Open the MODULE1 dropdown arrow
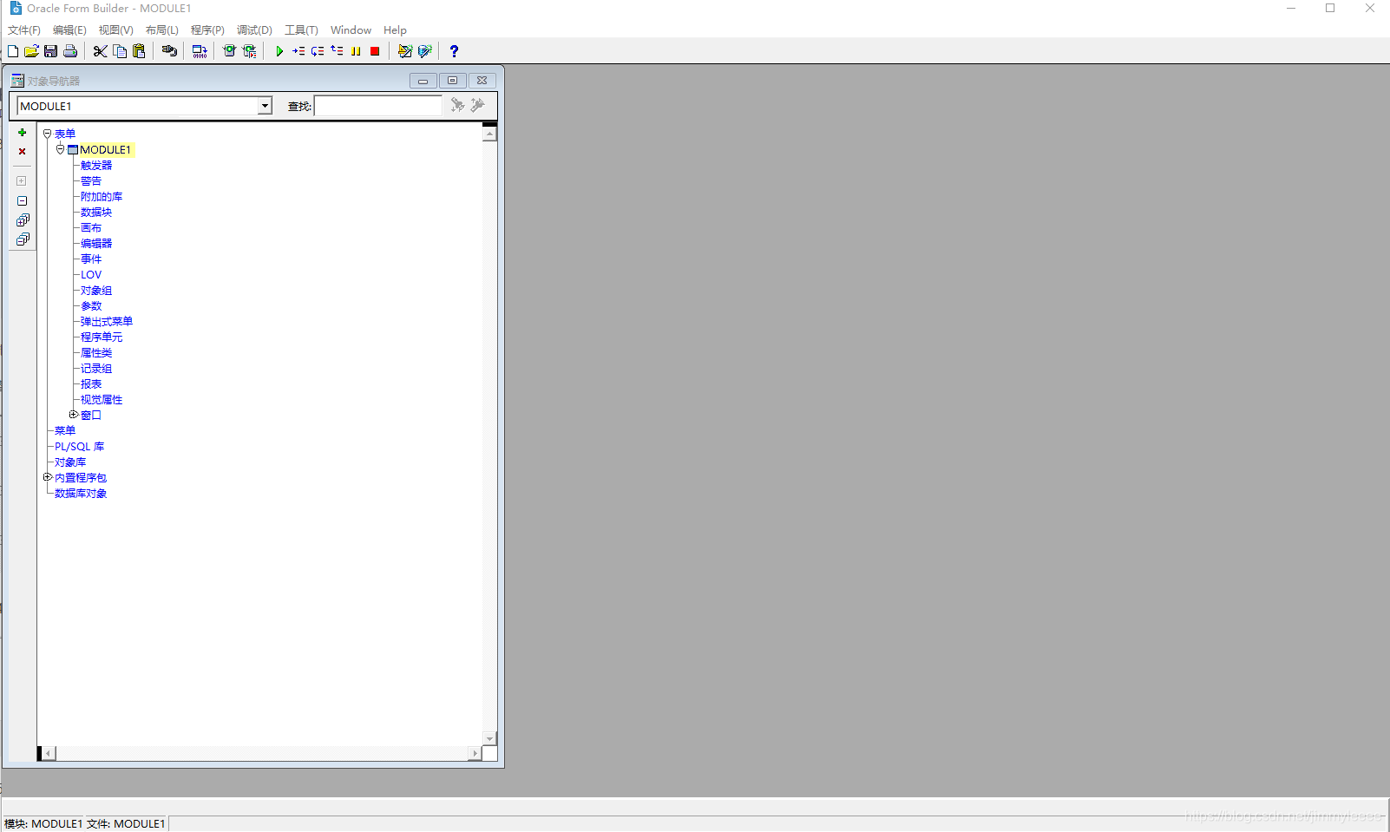The height and width of the screenshot is (832, 1390). point(265,106)
